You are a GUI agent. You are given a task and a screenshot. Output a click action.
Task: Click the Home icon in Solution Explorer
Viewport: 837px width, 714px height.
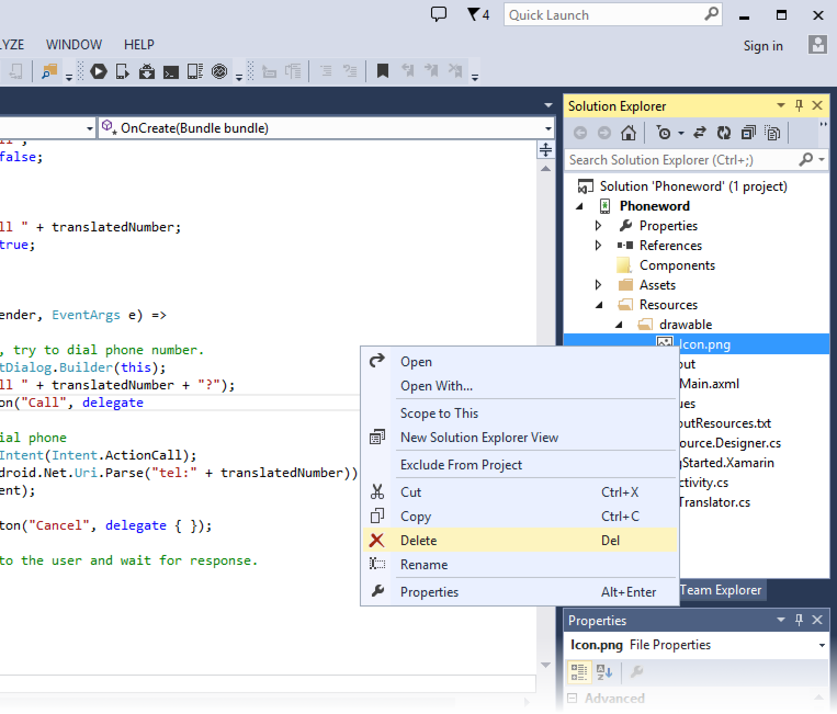(x=628, y=133)
